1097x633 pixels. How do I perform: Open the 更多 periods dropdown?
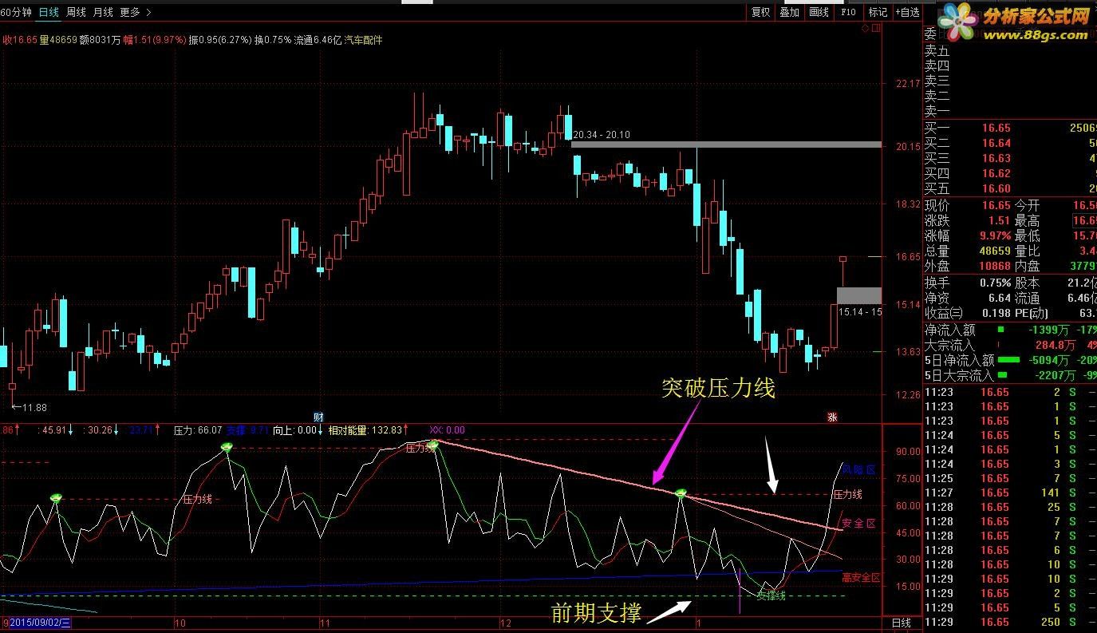click(135, 12)
